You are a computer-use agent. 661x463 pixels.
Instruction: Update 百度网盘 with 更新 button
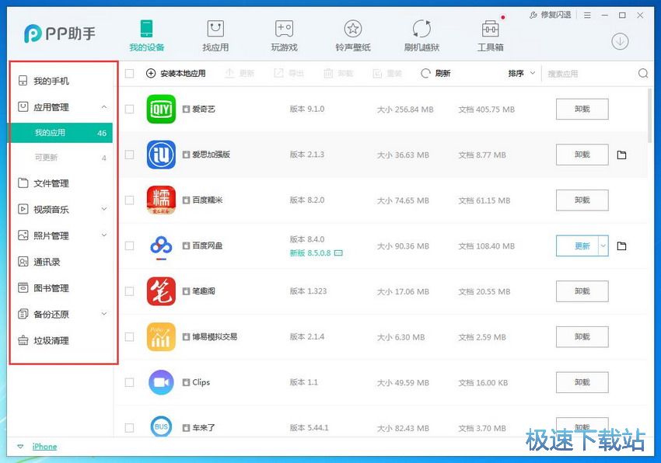578,245
